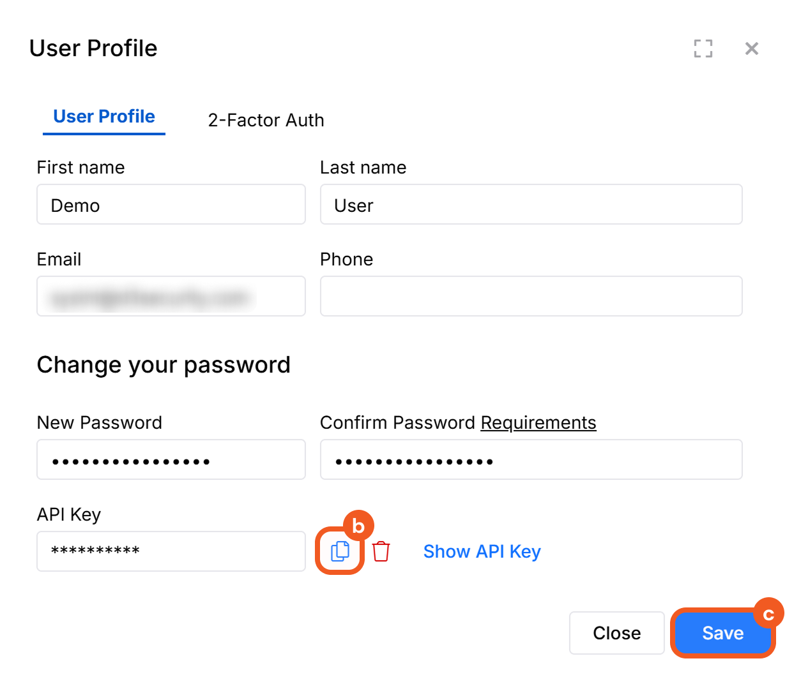Viewport: 801px width, 684px height.
Task: Switch to the 2-Factor Auth tab
Action: tap(266, 120)
